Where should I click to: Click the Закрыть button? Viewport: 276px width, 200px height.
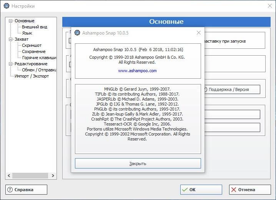click(138, 164)
